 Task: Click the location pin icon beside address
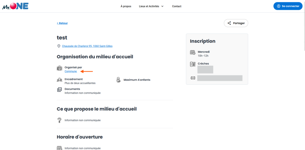coord(59,46)
